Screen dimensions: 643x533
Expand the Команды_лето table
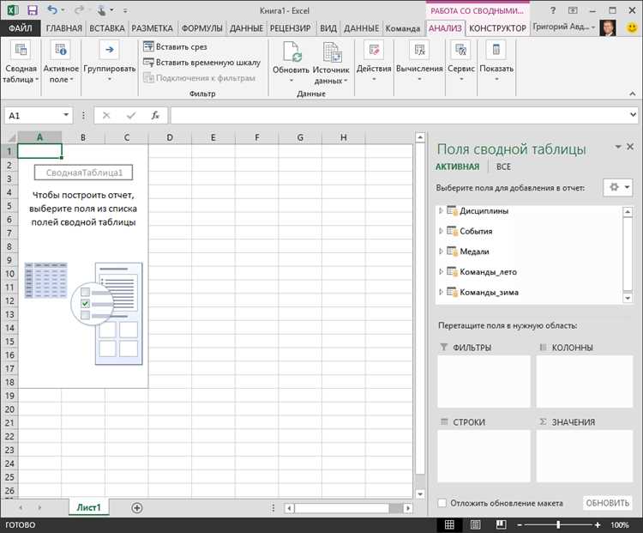click(x=441, y=271)
